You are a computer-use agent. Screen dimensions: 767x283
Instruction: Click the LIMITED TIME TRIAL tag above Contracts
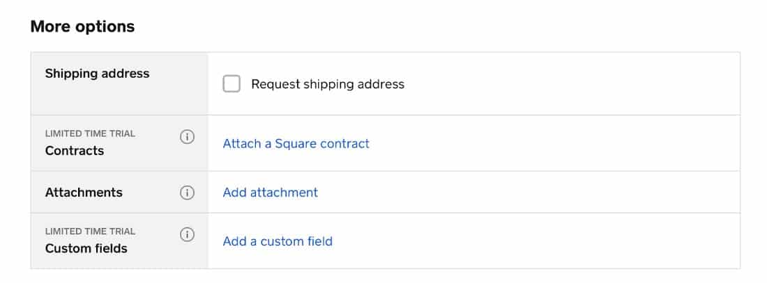point(90,134)
